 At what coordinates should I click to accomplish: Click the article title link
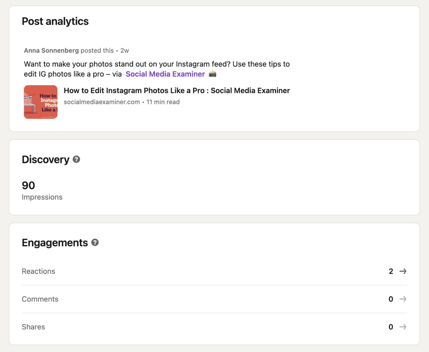[177, 90]
